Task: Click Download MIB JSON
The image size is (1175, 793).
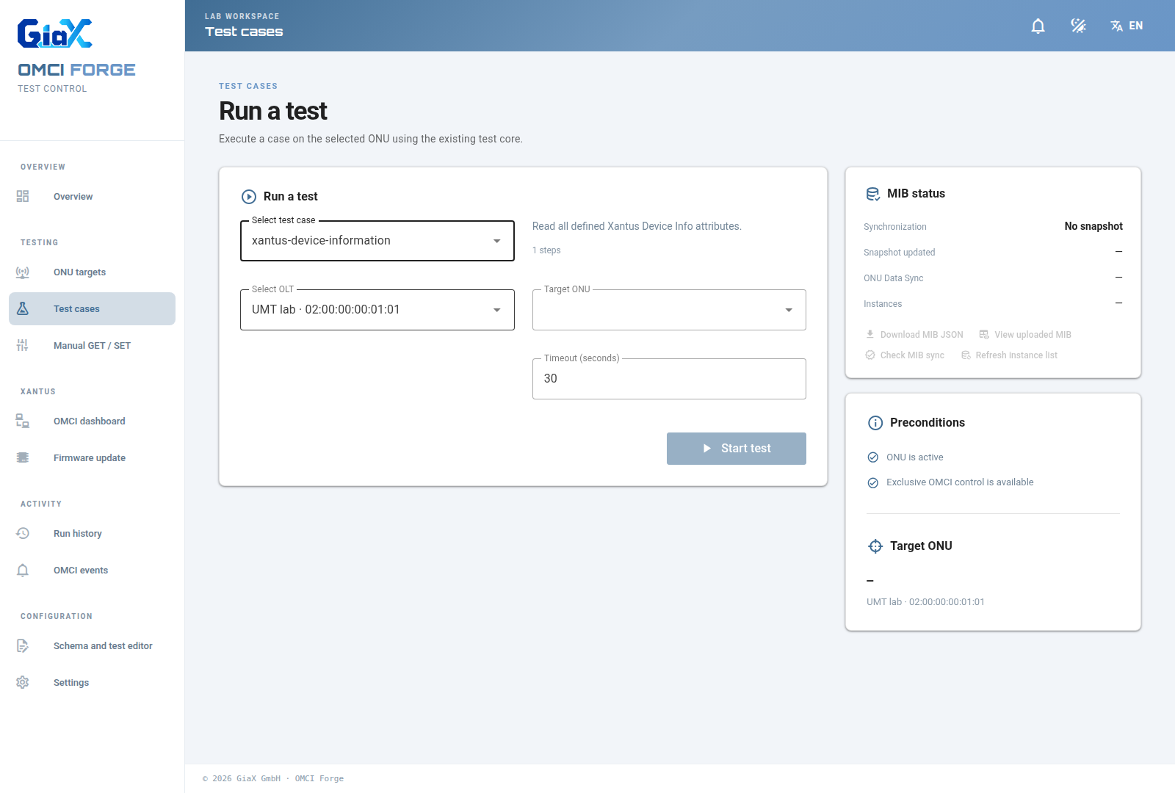Action: (914, 335)
